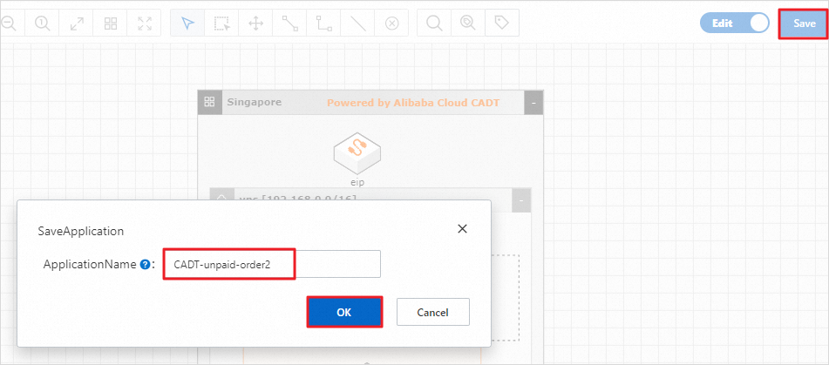Focus the ApplicationName input field

click(x=272, y=264)
